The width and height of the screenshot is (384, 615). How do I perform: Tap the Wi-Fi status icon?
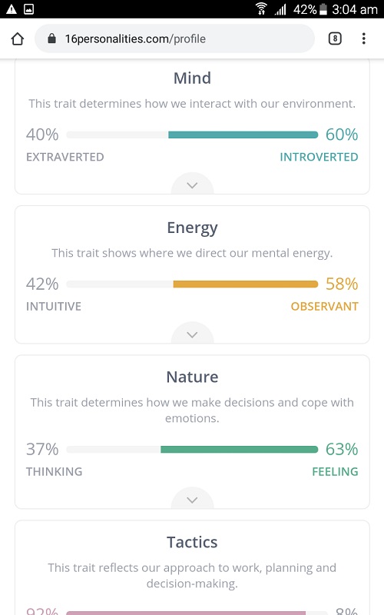click(x=261, y=8)
